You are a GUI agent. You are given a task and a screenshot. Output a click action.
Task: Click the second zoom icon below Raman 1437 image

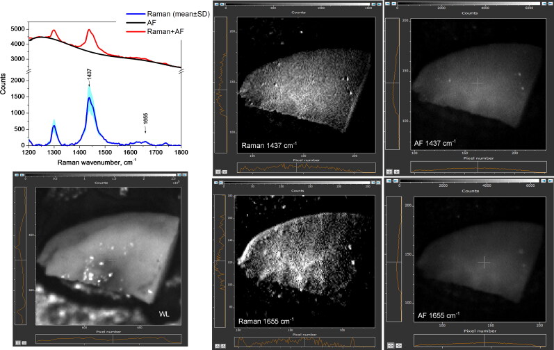pyautogui.click(x=225, y=172)
